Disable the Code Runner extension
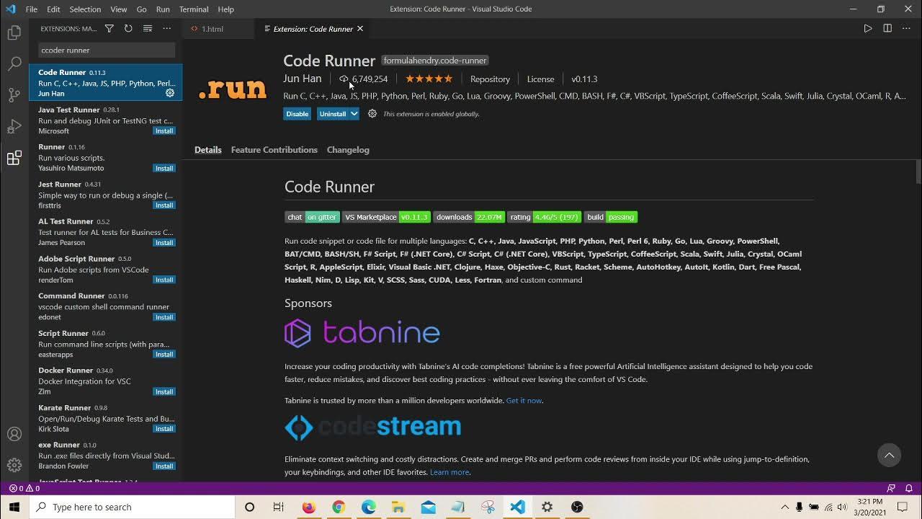This screenshot has height=519, width=922. (297, 114)
